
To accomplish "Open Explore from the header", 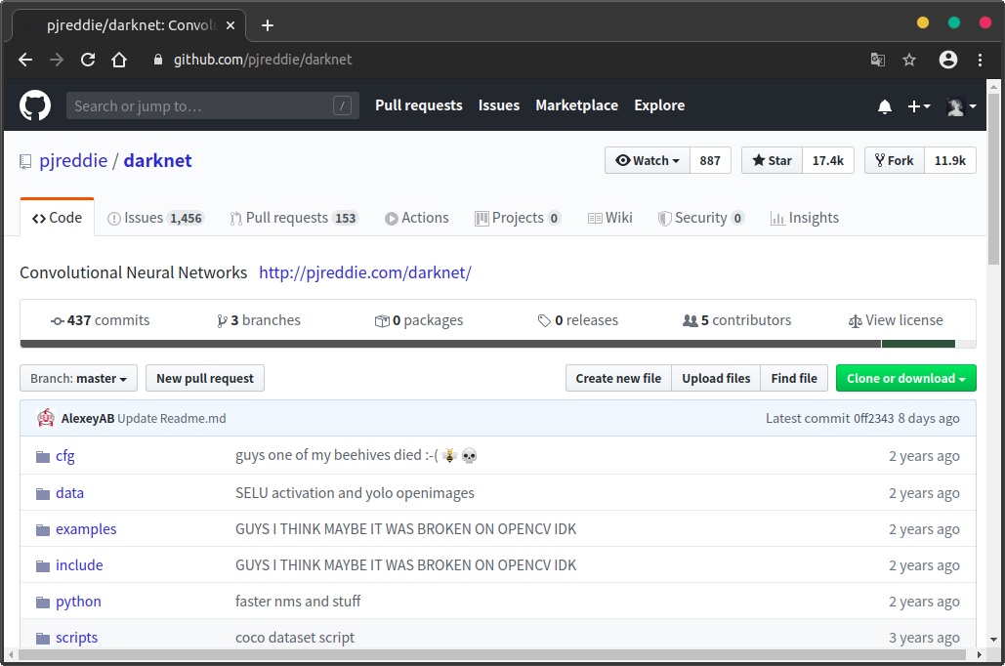I will 659,105.
